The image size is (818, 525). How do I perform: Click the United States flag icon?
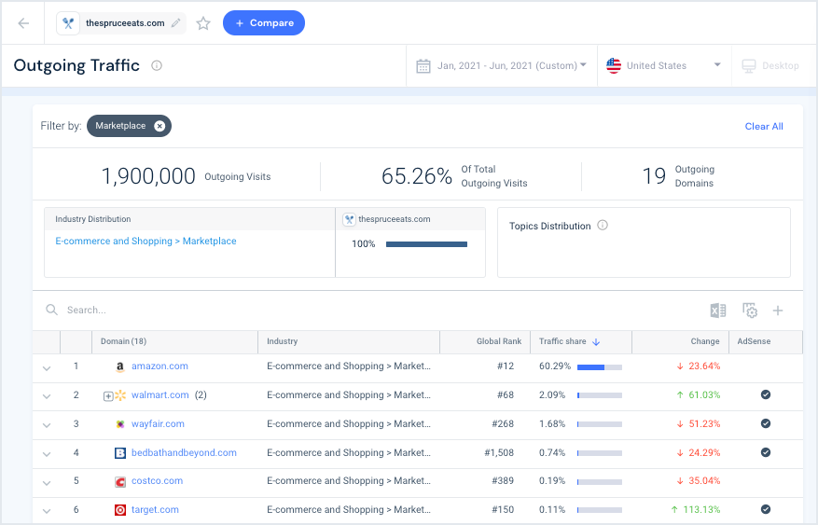(x=614, y=65)
